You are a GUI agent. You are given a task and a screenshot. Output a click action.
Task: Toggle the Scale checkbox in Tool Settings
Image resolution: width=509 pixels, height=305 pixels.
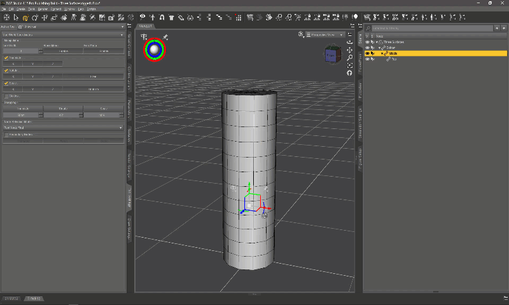[x=6, y=83]
